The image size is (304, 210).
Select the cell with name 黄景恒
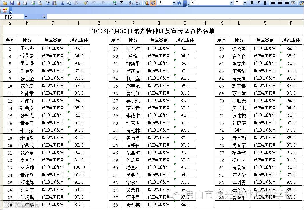[x=239, y=167]
